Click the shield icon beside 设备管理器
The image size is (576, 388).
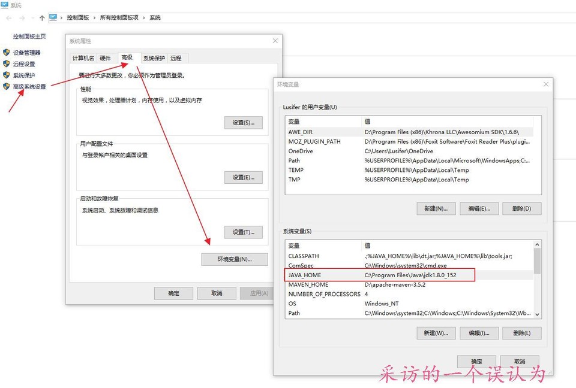coord(7,53)
